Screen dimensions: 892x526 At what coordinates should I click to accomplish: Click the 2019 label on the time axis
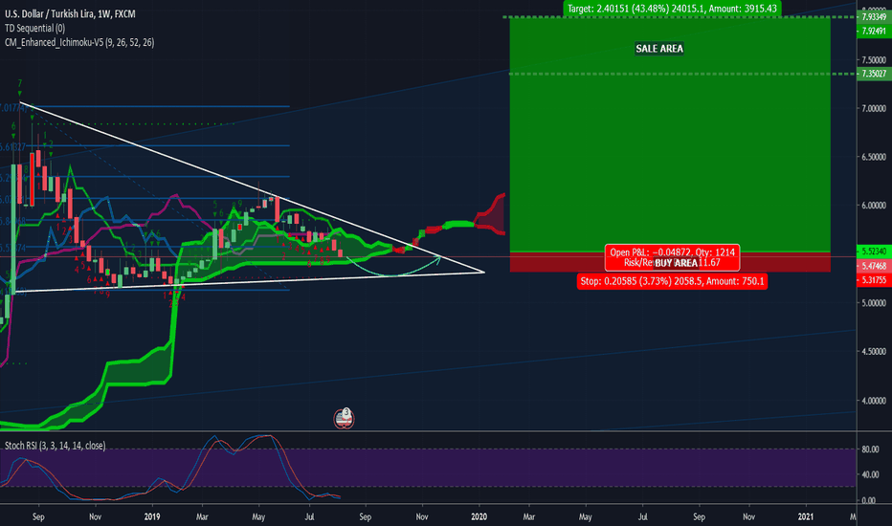coord(152,516)
